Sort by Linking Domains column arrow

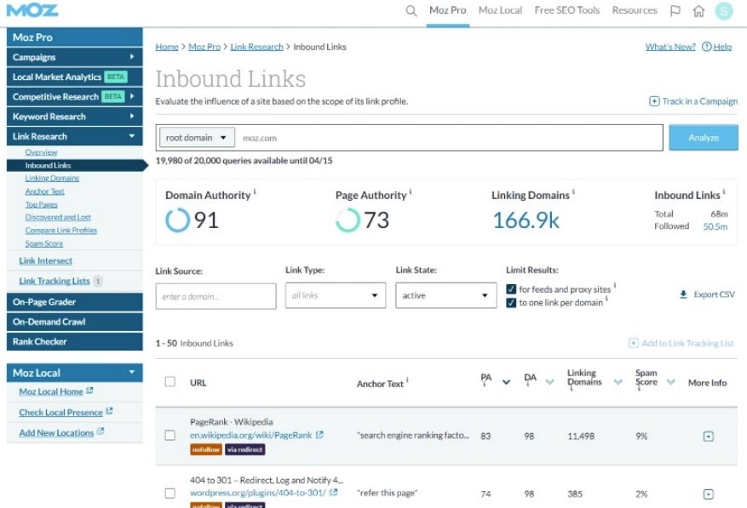618,382
